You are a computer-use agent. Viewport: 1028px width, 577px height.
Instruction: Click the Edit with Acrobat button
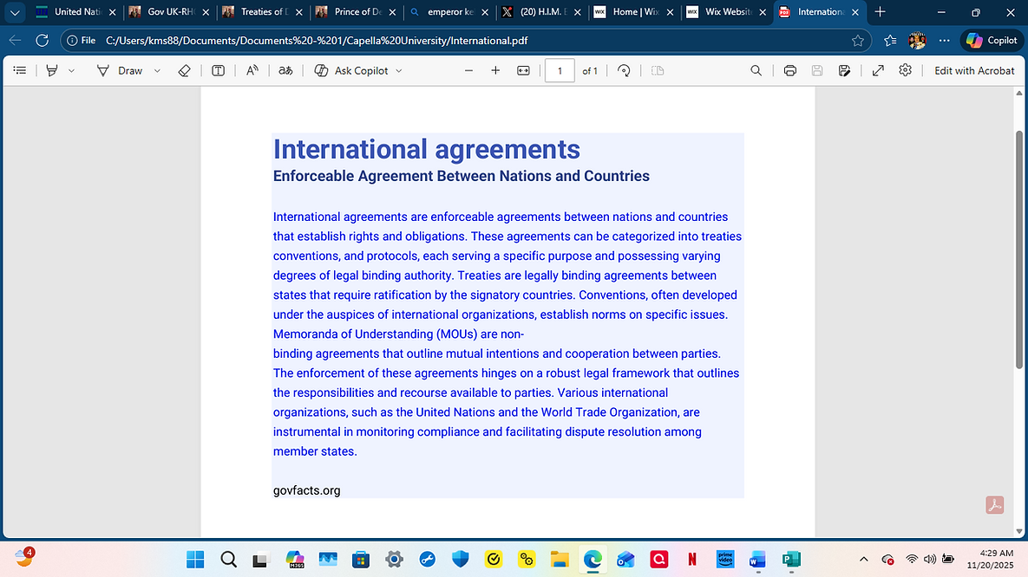tap(973, 70)
